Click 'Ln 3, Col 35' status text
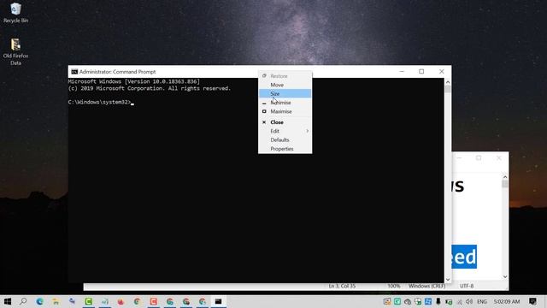547x308 pixels. [342, 286]
